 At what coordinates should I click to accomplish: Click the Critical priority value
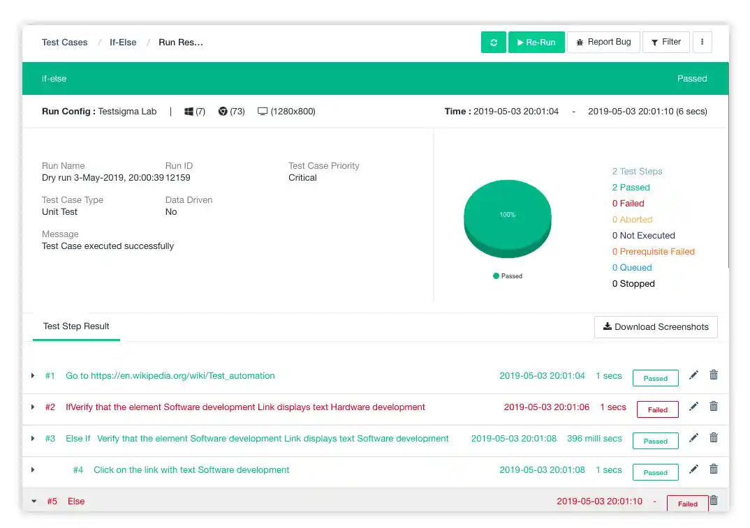(302, 178)
